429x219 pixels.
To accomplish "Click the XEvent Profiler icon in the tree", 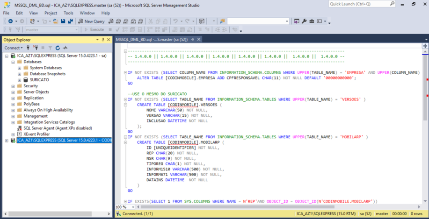I will tap(20, 134).
